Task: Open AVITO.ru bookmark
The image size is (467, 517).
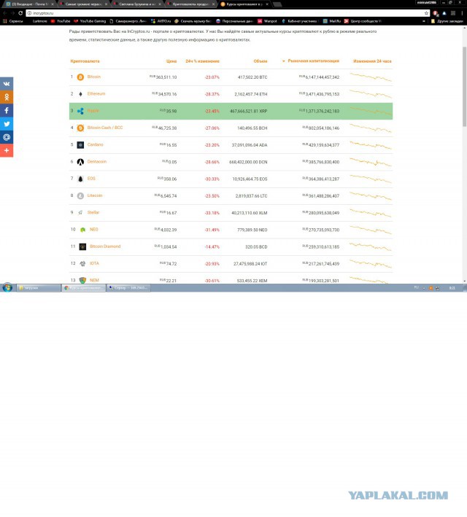Action: tap(161, 21)
